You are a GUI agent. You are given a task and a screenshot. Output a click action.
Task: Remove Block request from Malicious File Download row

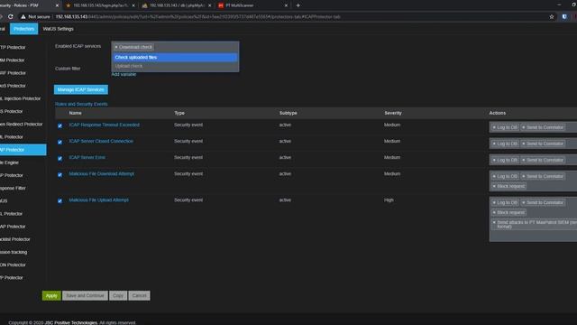coord(494,186)
